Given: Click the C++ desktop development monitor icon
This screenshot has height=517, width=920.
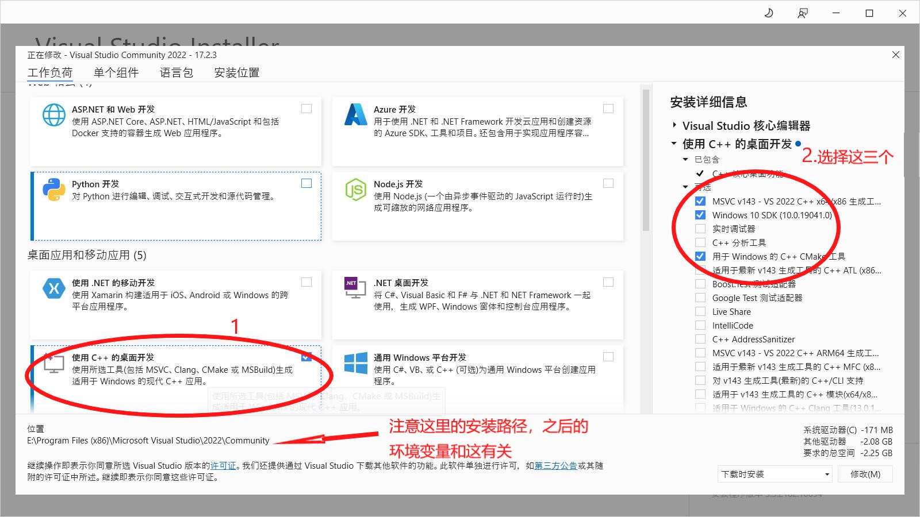Looking at the screenshot, I should 53,362.
